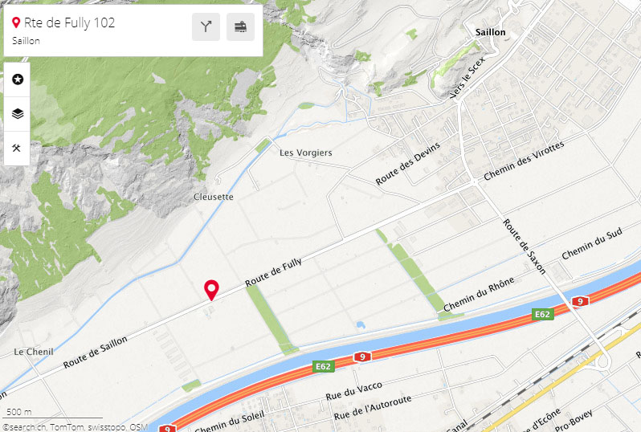Click the Rue du Vacco street label

[354, 391]
